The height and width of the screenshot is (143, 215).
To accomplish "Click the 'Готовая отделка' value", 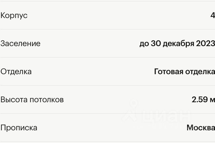I will [x=184, y=72].
